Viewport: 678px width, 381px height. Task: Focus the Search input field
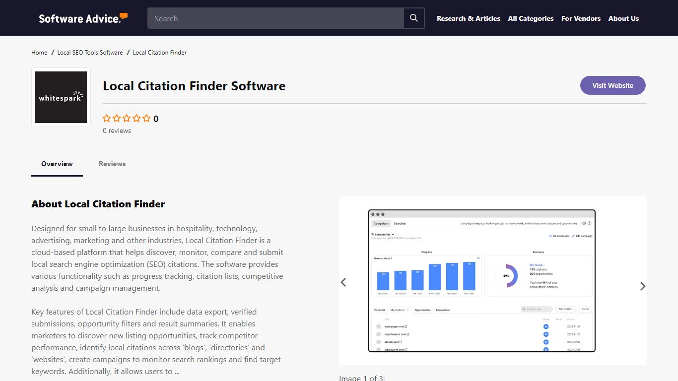(276, 18)
